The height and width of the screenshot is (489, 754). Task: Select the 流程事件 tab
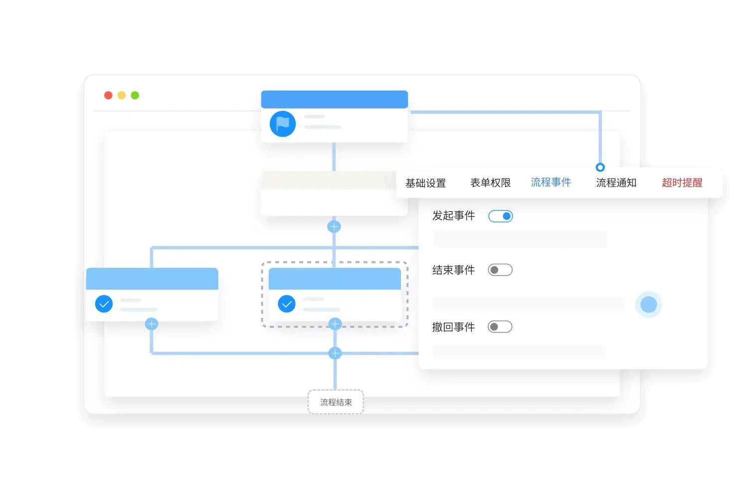(551, 183)
